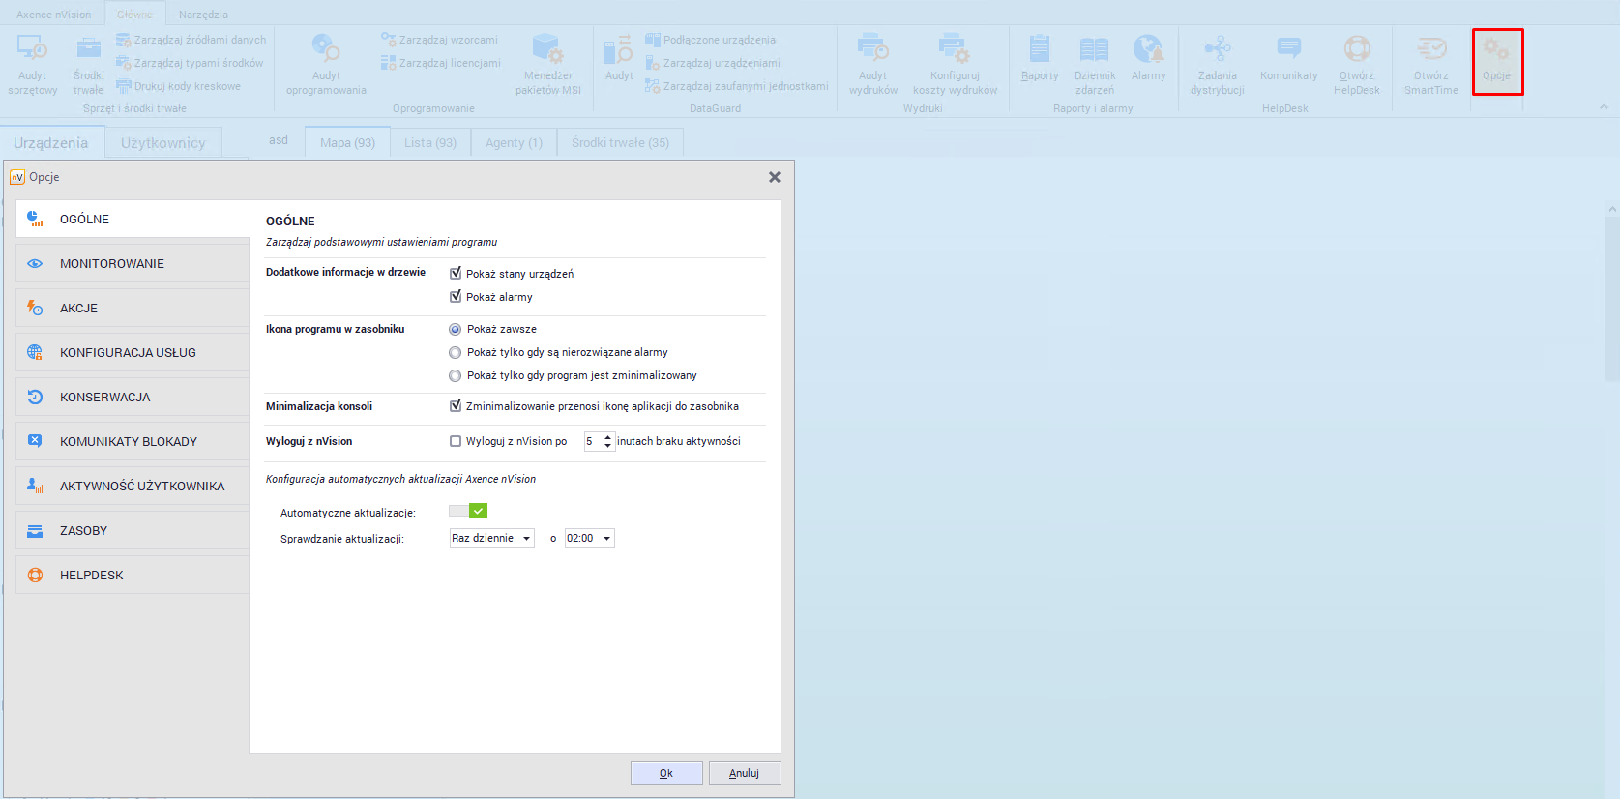Select KOMUNIKATY BLOKADY category
The image size is (1620, 799).
pos(133,441)
